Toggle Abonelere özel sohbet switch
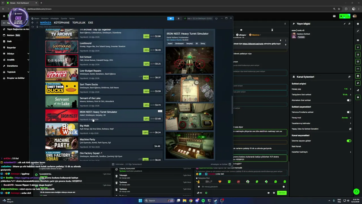362x204 pixels. click(349, 100)
